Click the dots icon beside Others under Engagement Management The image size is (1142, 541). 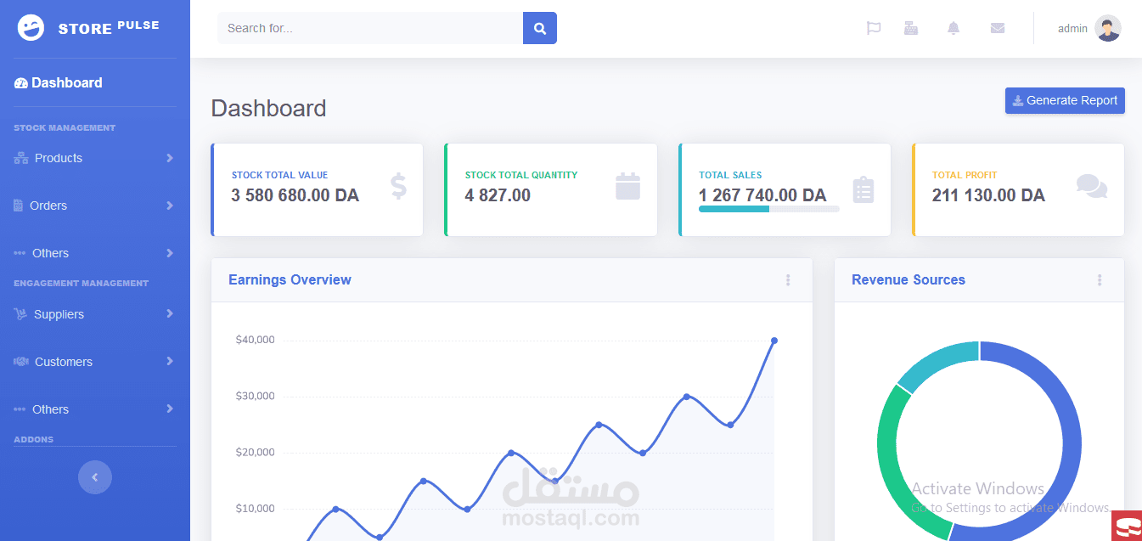20,409
